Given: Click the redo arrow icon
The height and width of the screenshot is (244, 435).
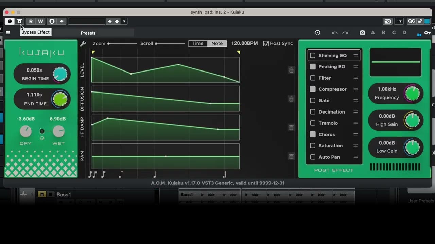Looking at the screenshot, I should pos(345,33).
